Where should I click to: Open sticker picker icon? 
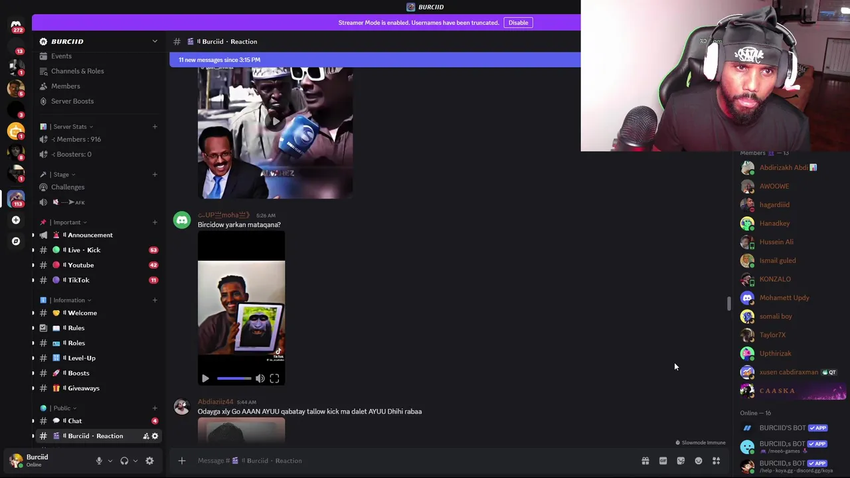point(681,461)
